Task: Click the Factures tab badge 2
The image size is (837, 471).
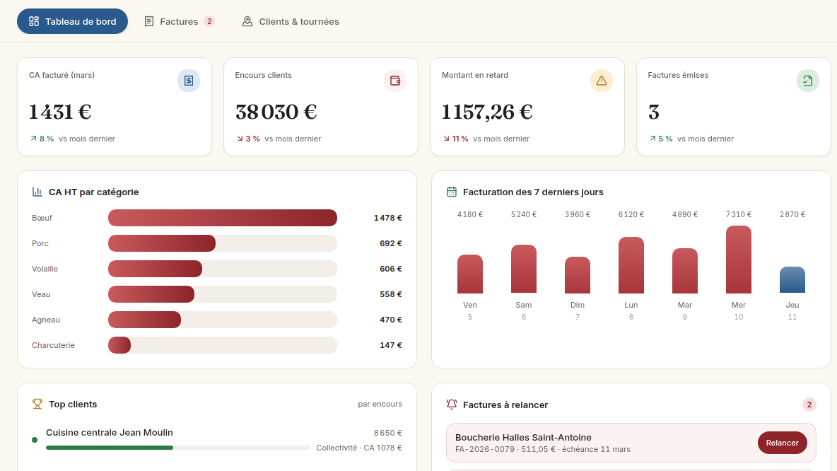Action: [x=209, y=21]
